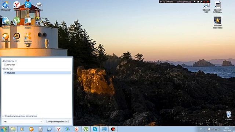Open the red Я Yandex taskbar icon
The width and height of the screenshot is (235, 132).
click(x=77, y=129)
